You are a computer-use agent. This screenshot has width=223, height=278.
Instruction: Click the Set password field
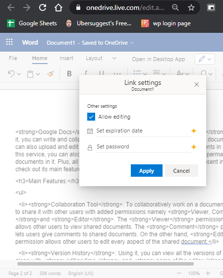pos(144,147)
